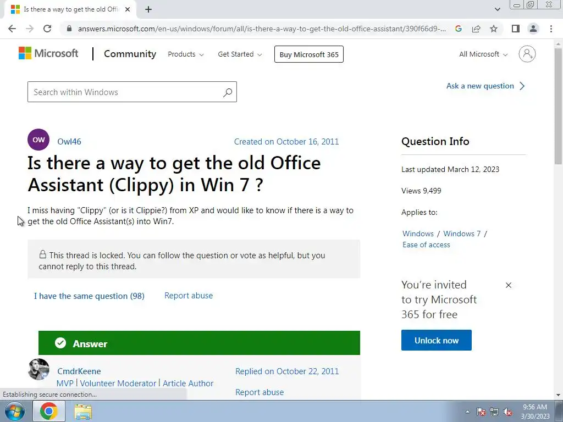The image size is (563, 422).
Task: Share this page icon
Action: click(x=476, y=29)
